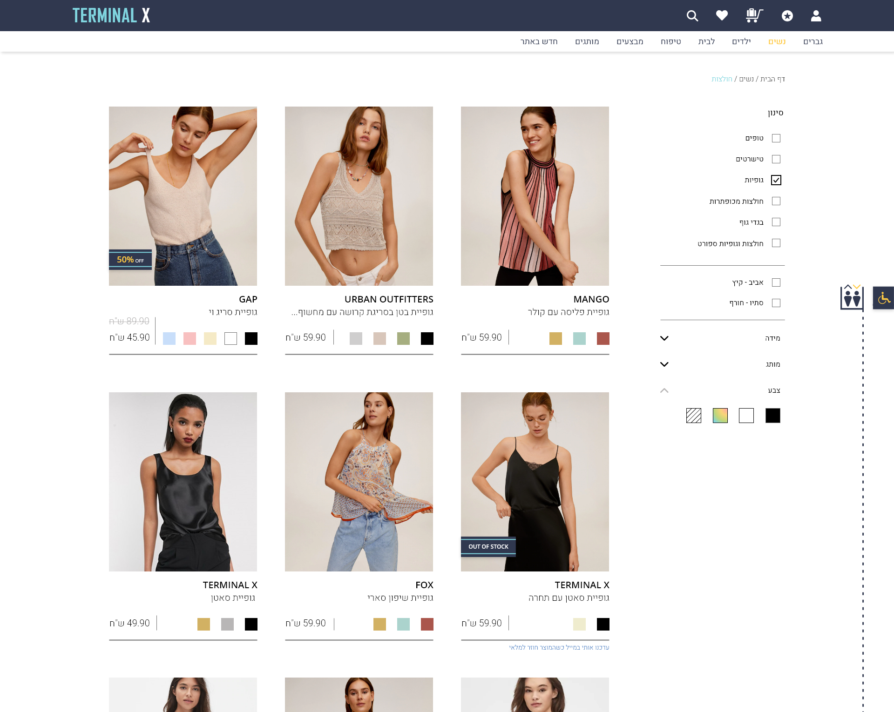Check the טישרטים filter checkbox

pos(776,159)
